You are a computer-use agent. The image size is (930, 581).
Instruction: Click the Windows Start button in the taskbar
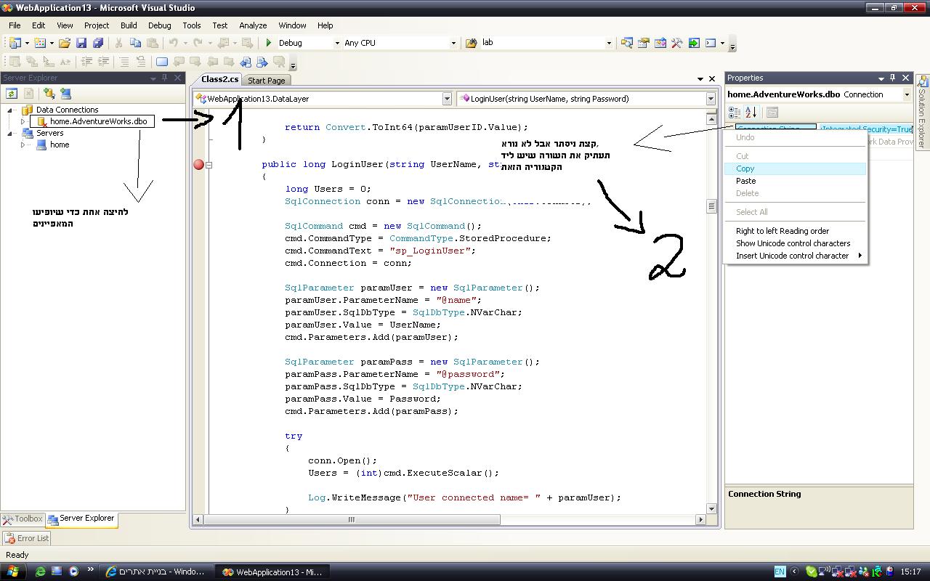(x=13, y=572)
